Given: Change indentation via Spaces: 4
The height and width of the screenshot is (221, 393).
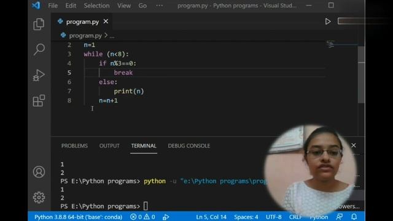Looking at the screenshot, I should pos(246,217).
